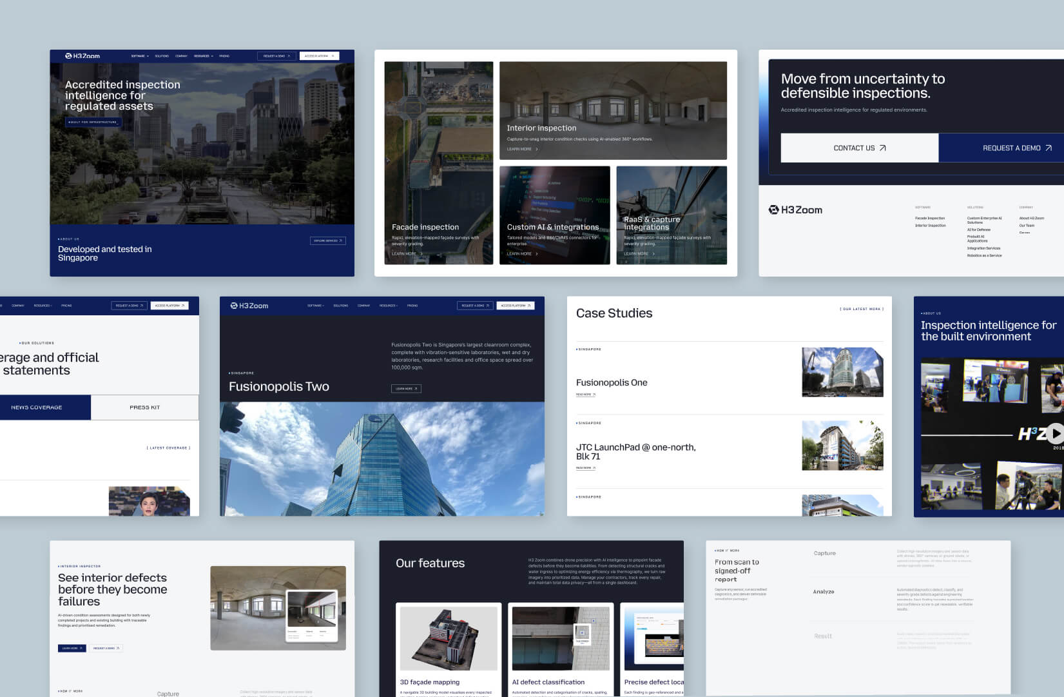Screen dimensions: 1064x697
Task: Select the Analyze step in From scan to signed-off report
Action: pos(824,592)
